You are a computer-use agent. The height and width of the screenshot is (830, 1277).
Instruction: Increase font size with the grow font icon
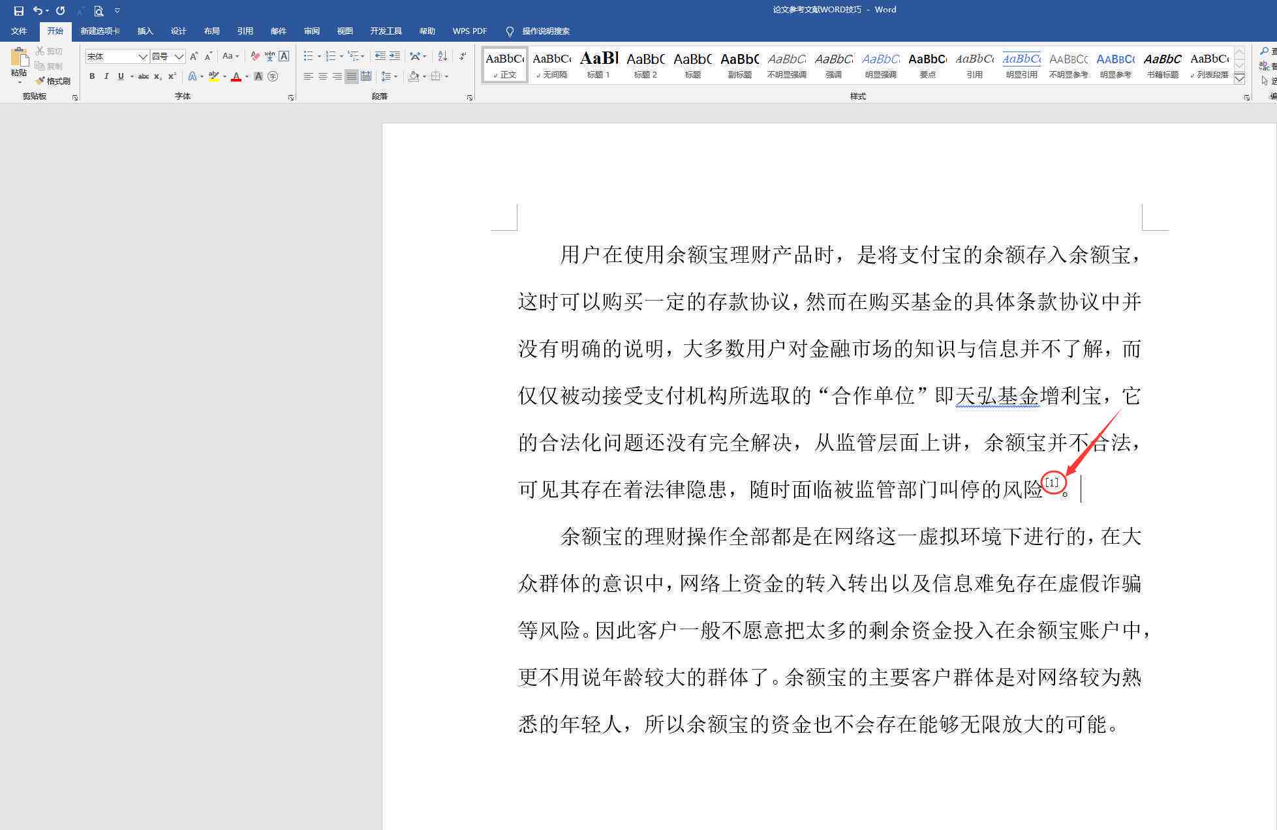click(194, 57)
